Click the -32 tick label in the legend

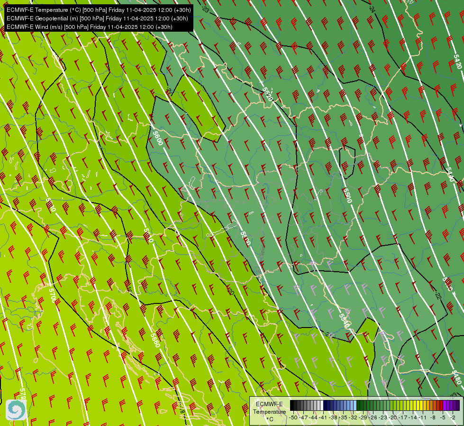[354, 417]
